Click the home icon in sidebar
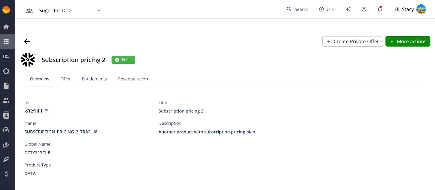The width and height of the screenshot is (435, 190). pyautogui.click(x=6, y=27)
